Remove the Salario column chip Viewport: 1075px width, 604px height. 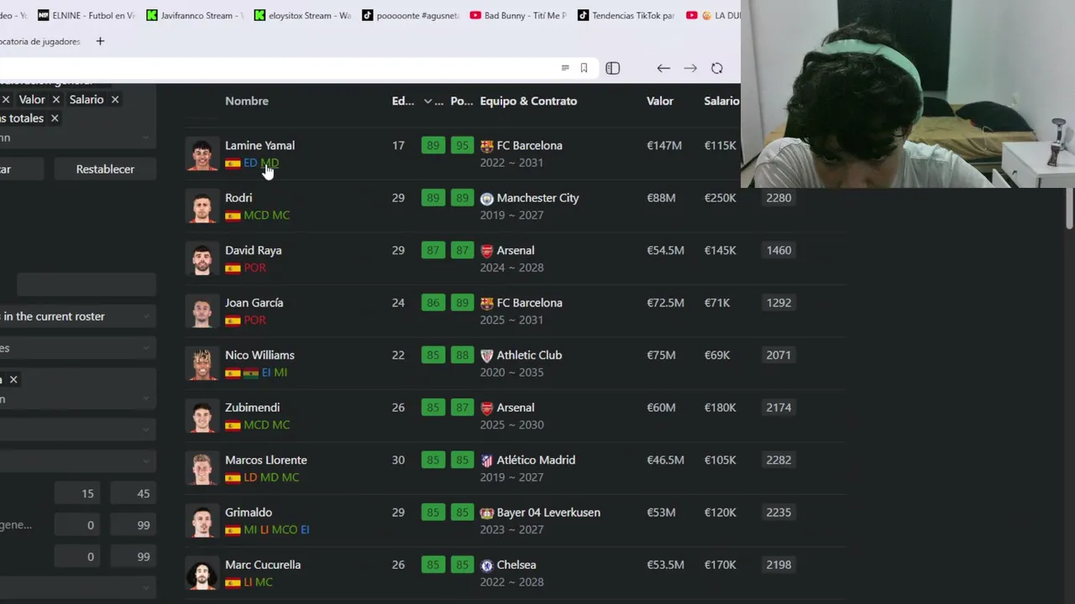115,99
